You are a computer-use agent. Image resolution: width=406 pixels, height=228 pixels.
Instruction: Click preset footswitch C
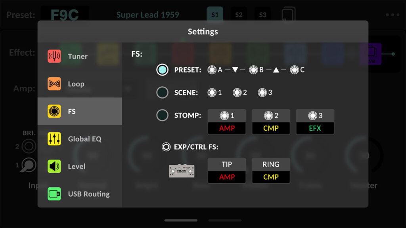click(295, 70)
